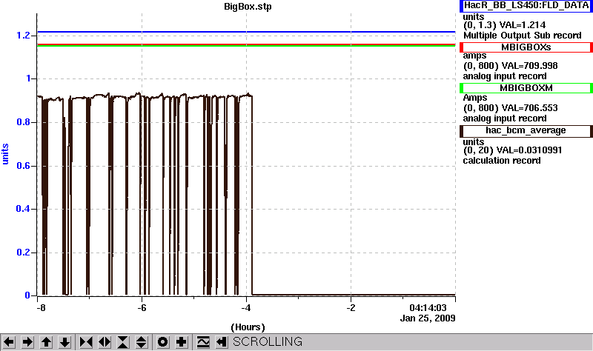Click the VAL=709.998 readout

point(529,66)
